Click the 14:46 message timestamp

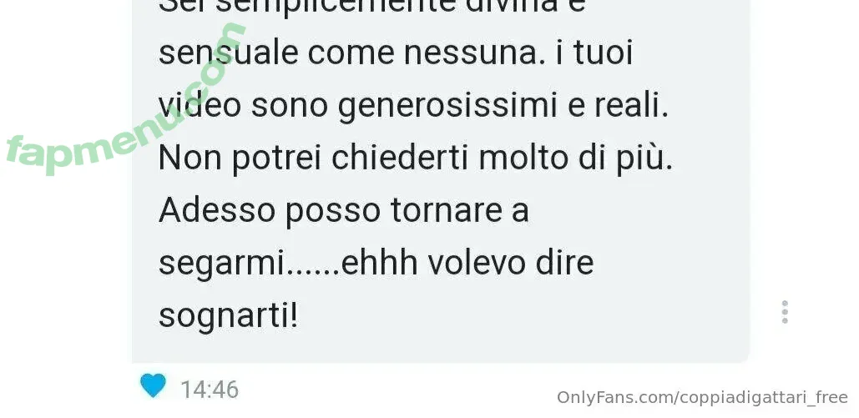(x=210, y=390)
